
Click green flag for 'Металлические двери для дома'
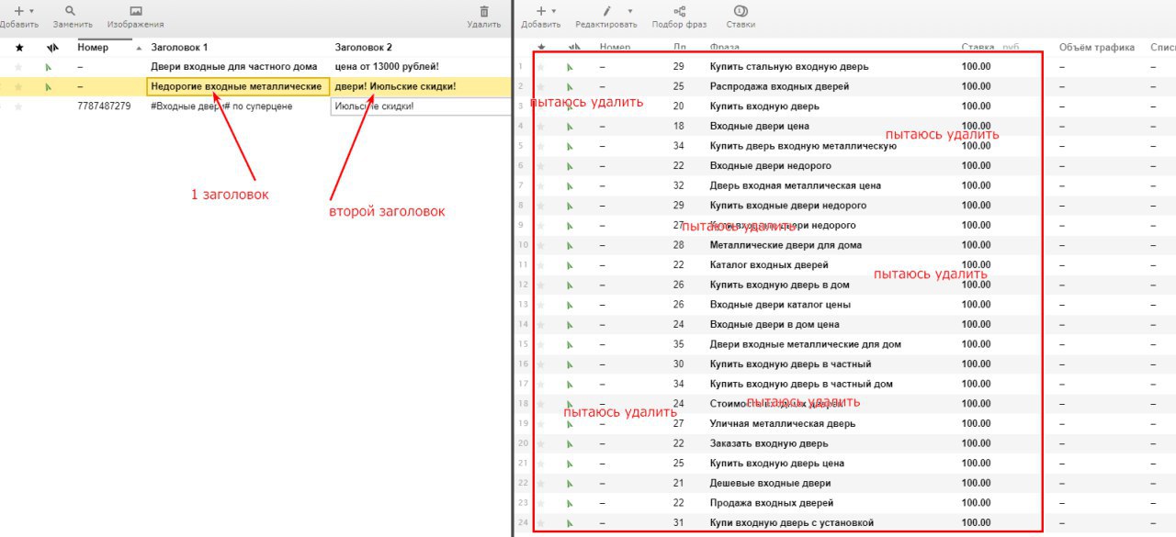571,246
